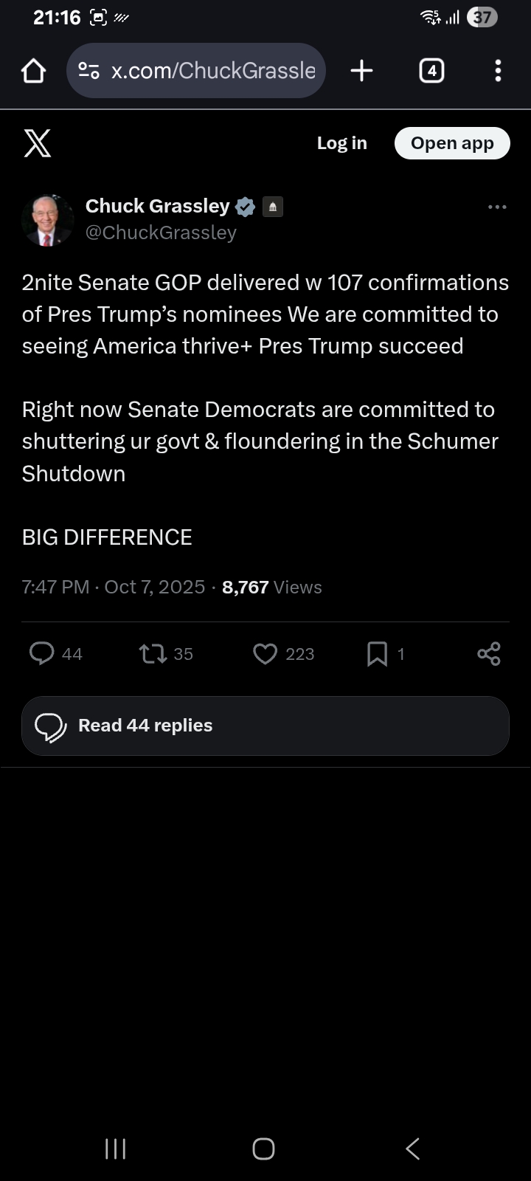Tap the government account badge icon

[x=273, y=207]
